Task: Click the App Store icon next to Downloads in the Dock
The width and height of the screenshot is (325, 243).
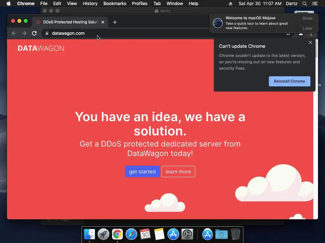Action: pos(207,234)
